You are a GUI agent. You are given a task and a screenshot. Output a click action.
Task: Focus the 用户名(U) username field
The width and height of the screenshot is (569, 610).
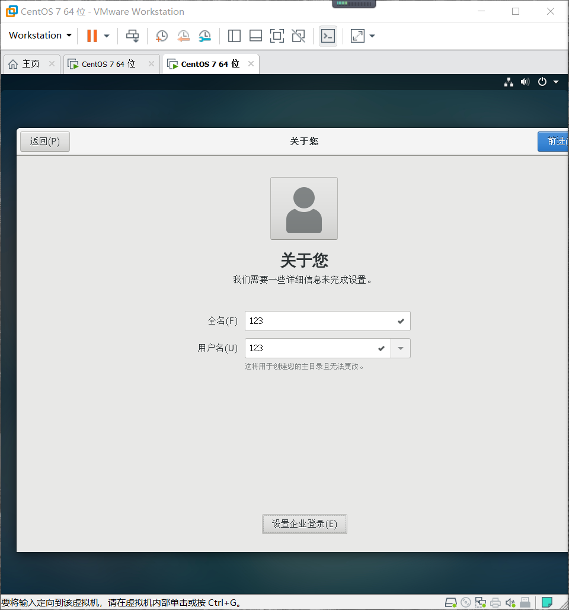[x=318, y=348]
